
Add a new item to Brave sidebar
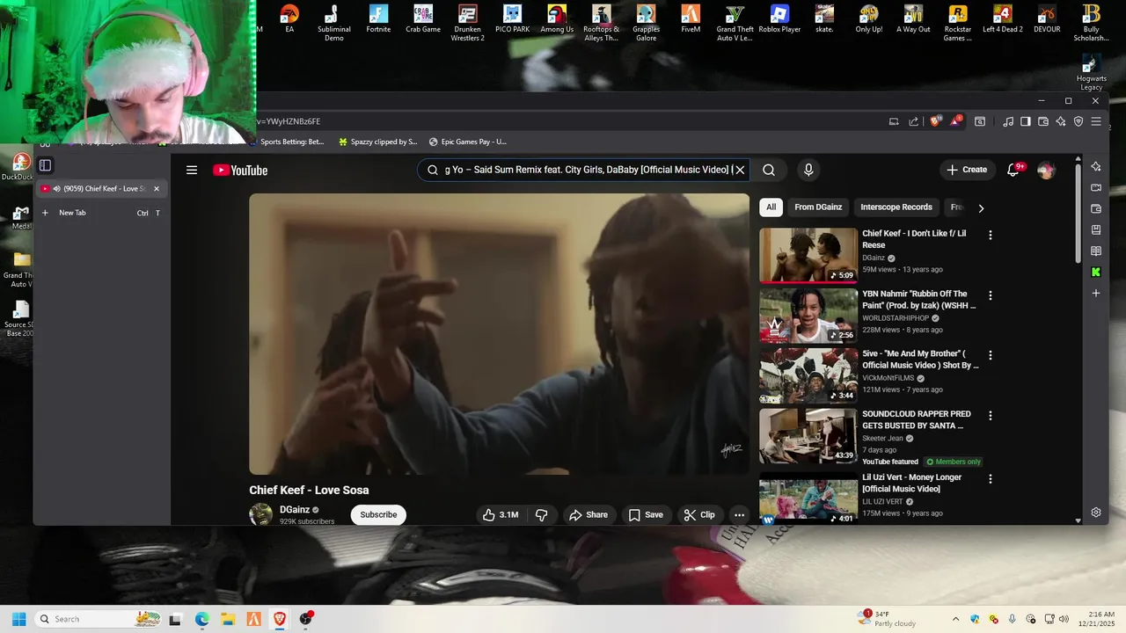[1096, 293]
